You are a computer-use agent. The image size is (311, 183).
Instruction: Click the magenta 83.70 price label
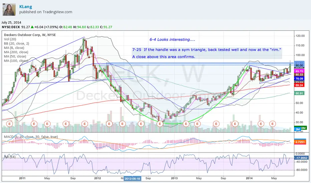(x=299, y=71)
